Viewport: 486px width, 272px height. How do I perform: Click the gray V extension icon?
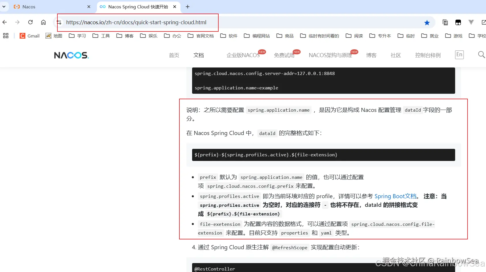(x=471, y=22)
